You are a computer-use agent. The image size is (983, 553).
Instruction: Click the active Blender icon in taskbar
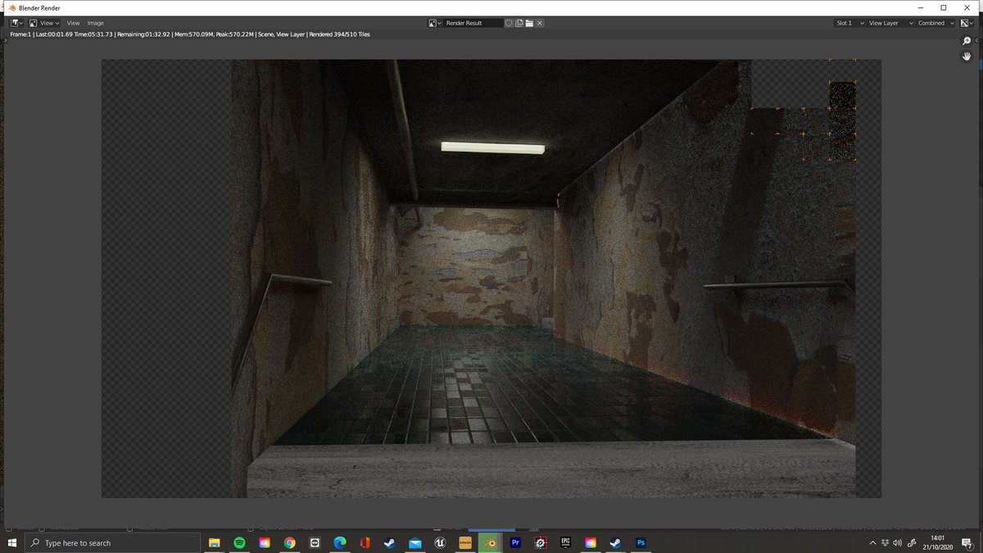490,542
